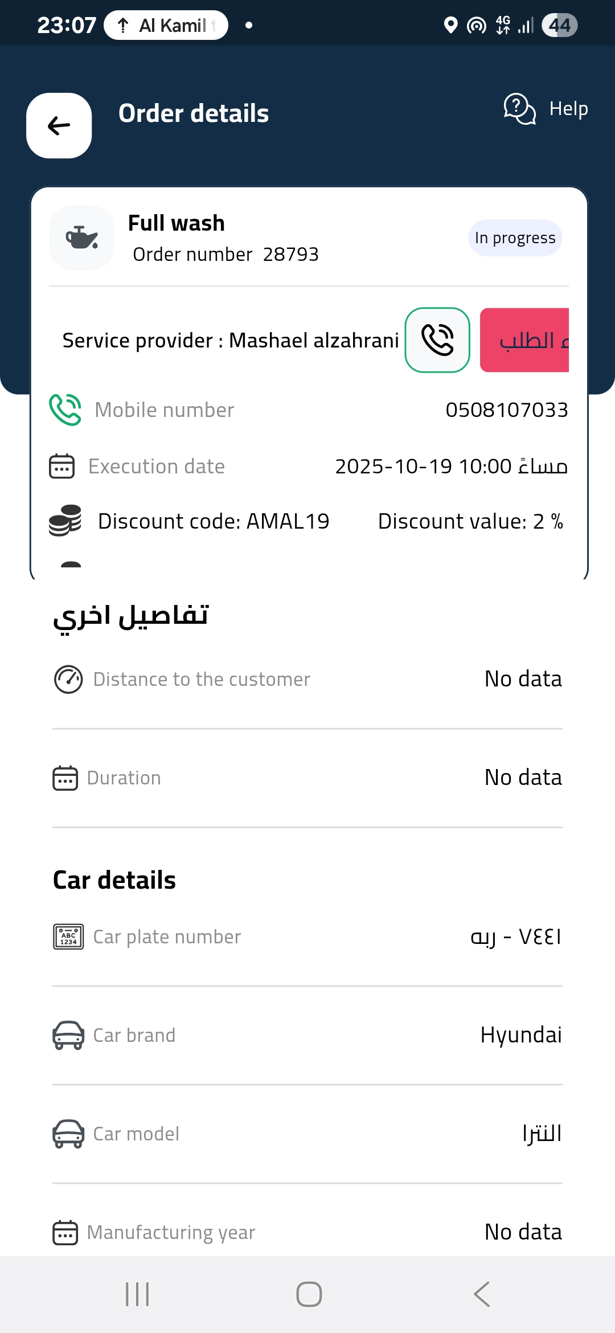615x1333 pixels.
Task: Tap the back arrow button
Action: coord(59,125)
